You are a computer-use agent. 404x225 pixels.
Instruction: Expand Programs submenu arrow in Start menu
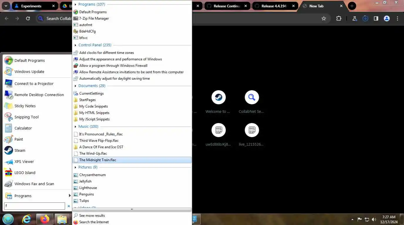(70, 196)
